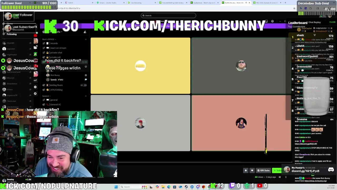
Task: Click the Gift Subs button
Action: [x=263, y=170]
